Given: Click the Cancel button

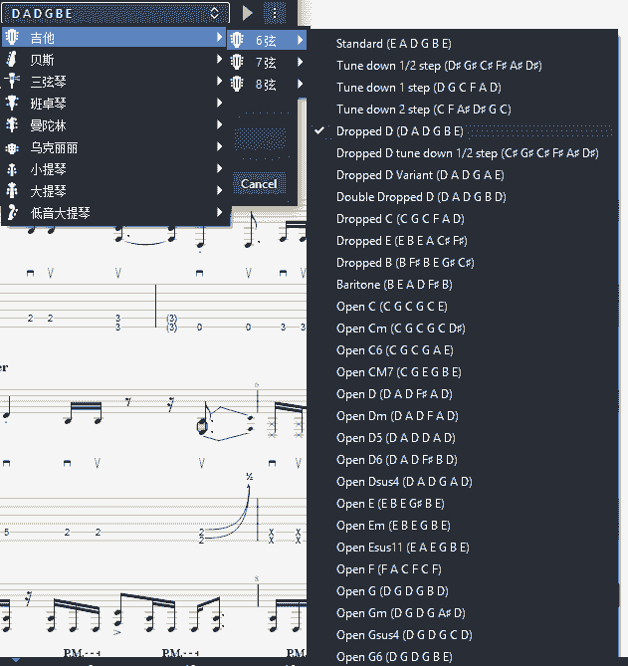Looking at the screenshot, I should click(259, 184).
